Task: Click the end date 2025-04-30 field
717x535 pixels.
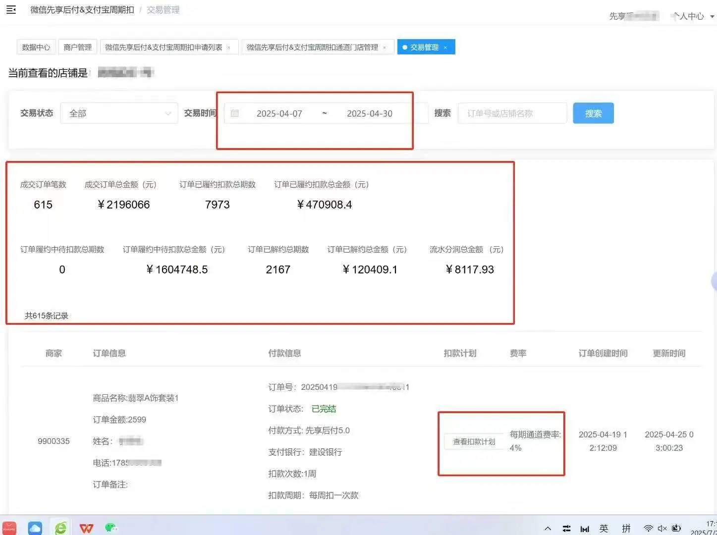Action: pyautogui.click(x=370, y=113)
